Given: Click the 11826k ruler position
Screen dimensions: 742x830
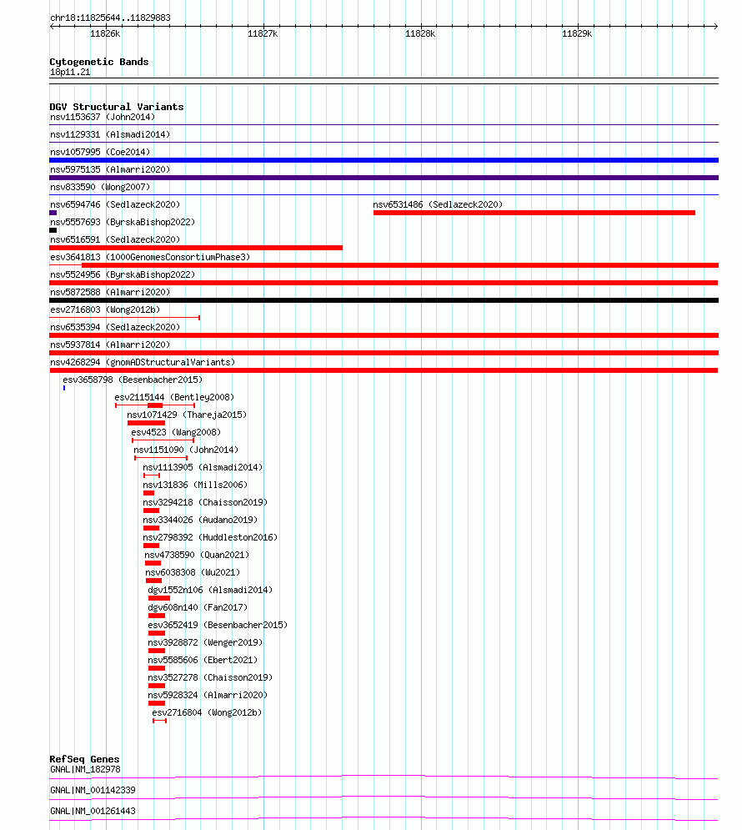Looking at the screenshot, I should [105, 33].
